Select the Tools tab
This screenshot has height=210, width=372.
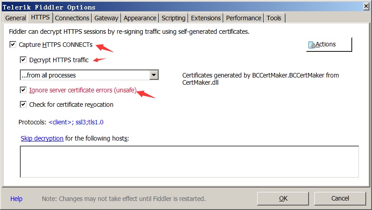pyautogui.click(x=274, y=18)
